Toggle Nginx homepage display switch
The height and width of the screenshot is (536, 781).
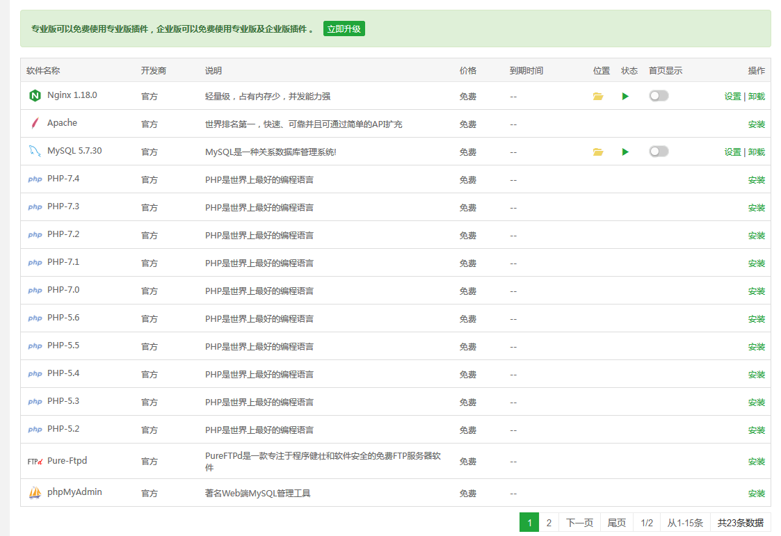coord(659,95)
